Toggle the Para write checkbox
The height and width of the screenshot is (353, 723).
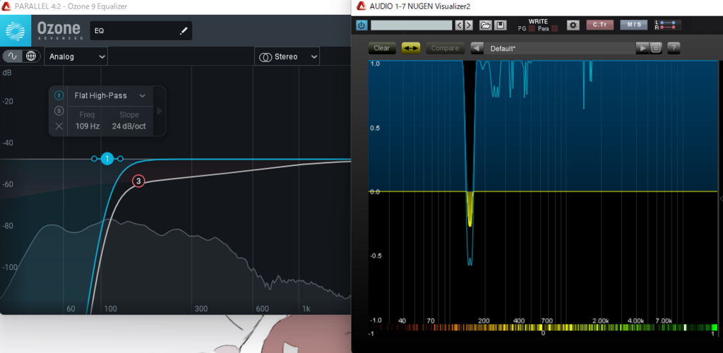(555, 28)
